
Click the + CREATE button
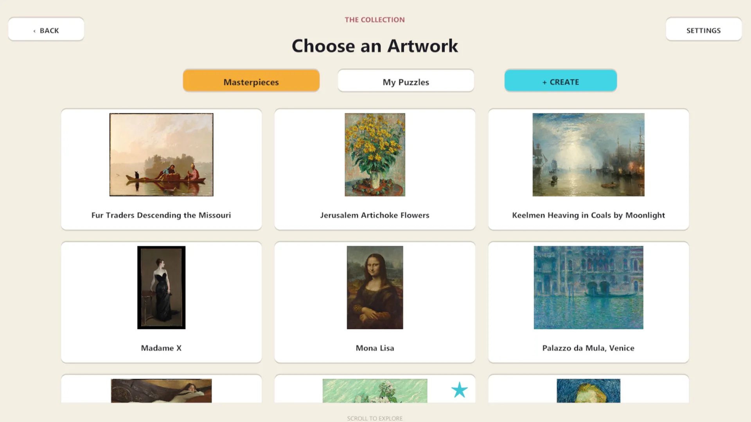(x=561, y=81)
